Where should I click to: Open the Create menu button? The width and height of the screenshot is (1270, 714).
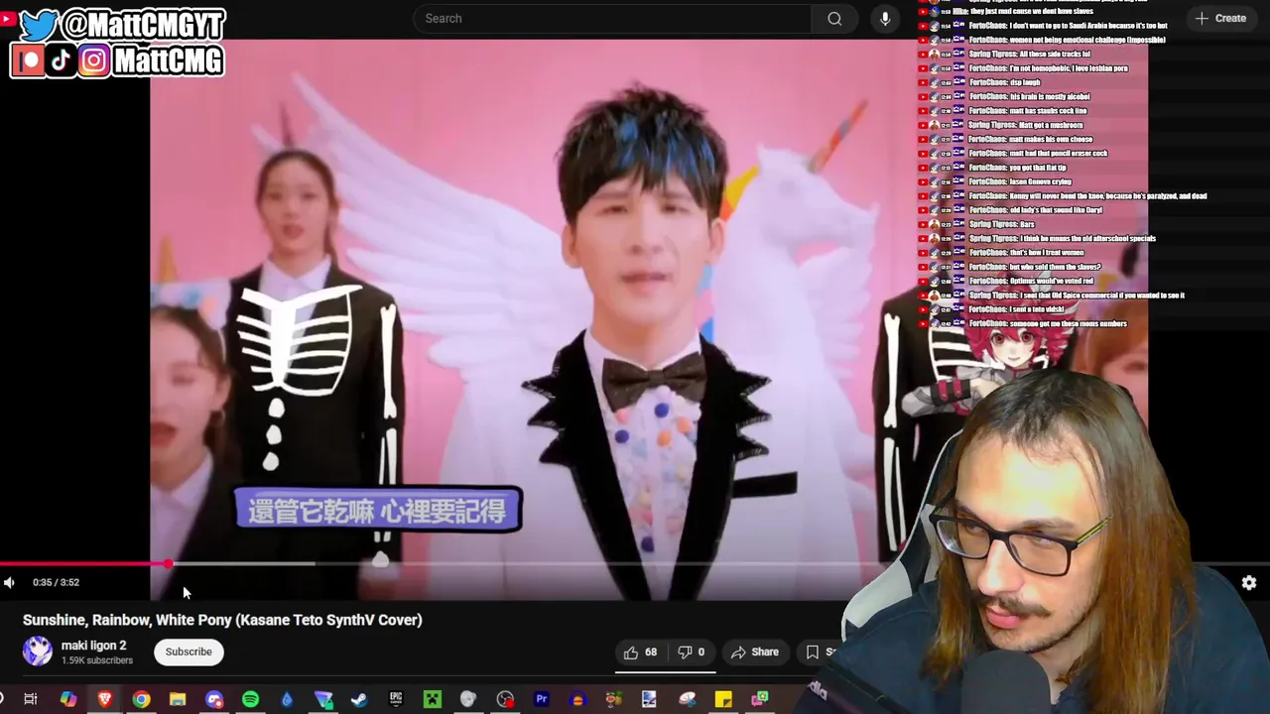click(1220, 18)
